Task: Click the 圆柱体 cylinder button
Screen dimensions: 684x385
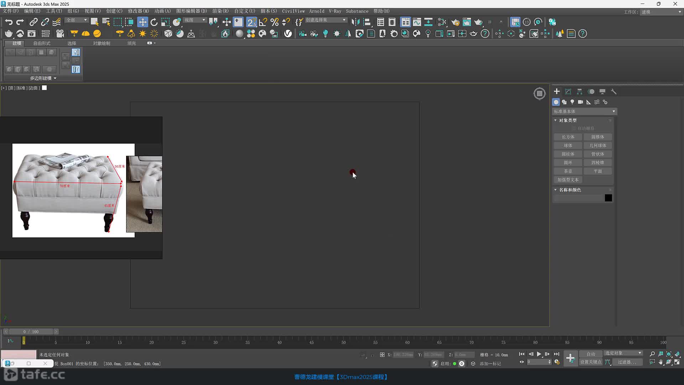Action: pyautogui.click(x=568, y=154)
